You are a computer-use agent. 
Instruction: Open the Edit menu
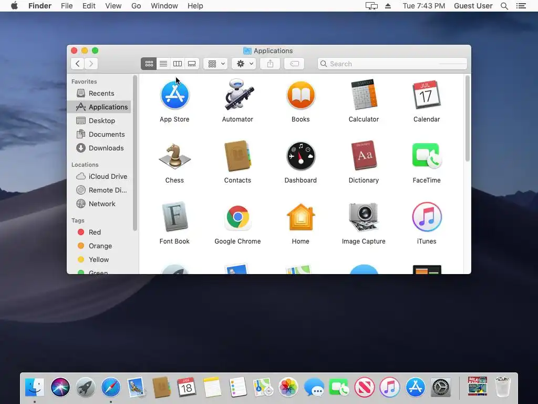point(89,6)
